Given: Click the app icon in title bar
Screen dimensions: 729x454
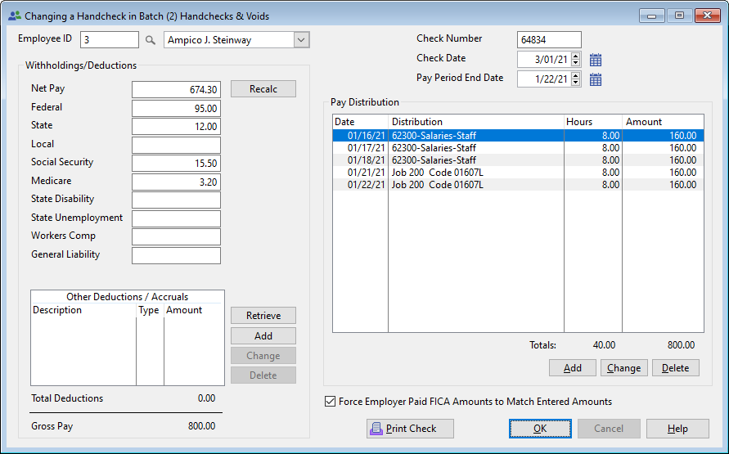Looking at the screenshot, I should click(x=14, y=16).
